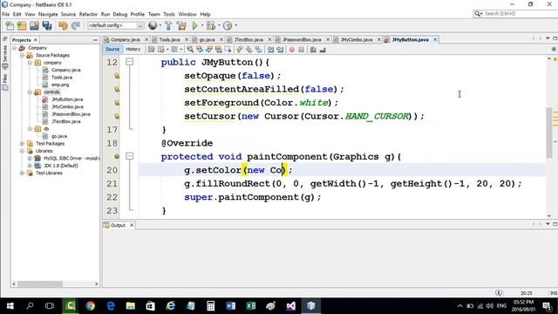Collapse the constructor code fold at line 12
Viewport: 558px width, 314px height.
tap(130, 62)
